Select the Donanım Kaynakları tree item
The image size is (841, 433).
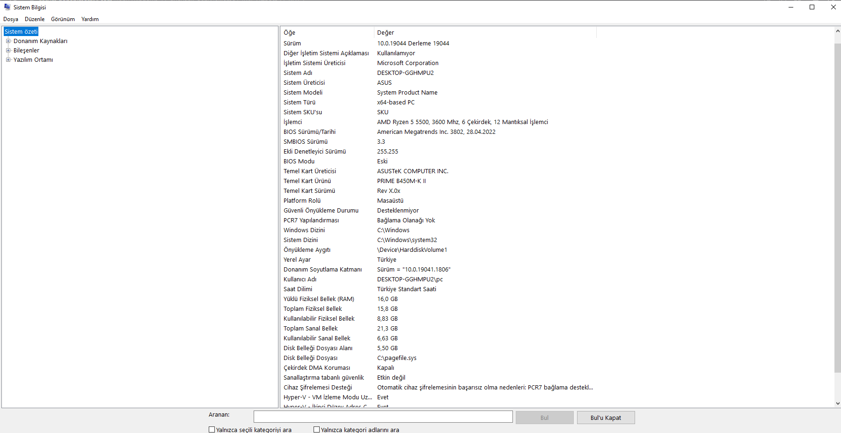coord(40,41)
